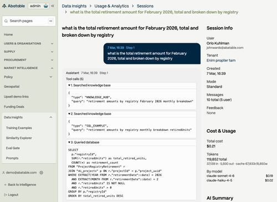Go to Usage & Analytics breadcrumb
The image size is (277, 202).
point(111,6)
